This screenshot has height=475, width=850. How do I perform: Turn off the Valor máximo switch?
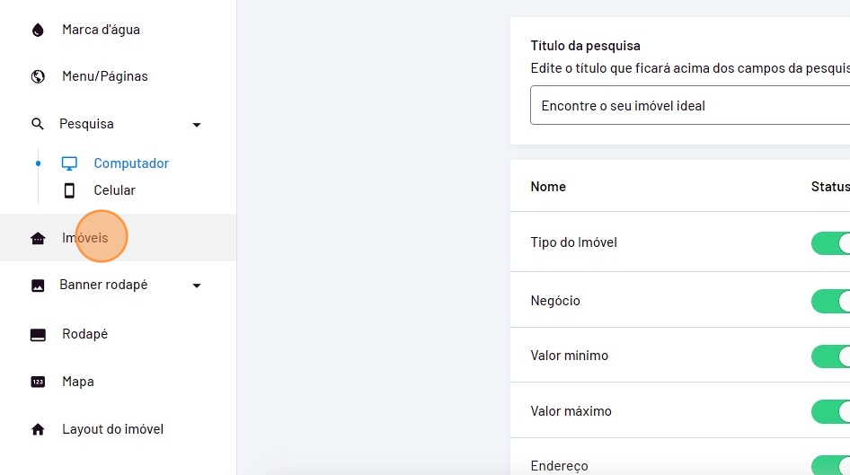[831, 411]
